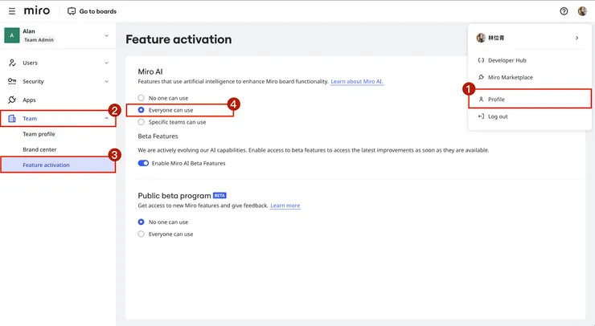Viewport: 595px width, 326px height.
Task: Open the help question mark icon
Action: coord(564,11)
